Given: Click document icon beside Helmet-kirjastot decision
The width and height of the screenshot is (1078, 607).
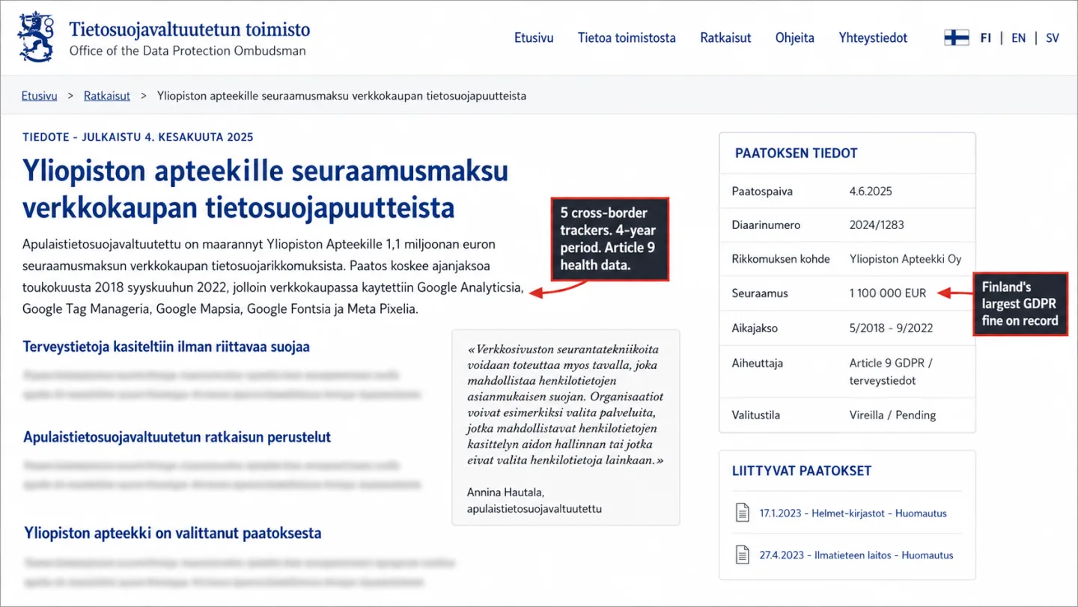Looking at the screenshot, I should 742,513.
